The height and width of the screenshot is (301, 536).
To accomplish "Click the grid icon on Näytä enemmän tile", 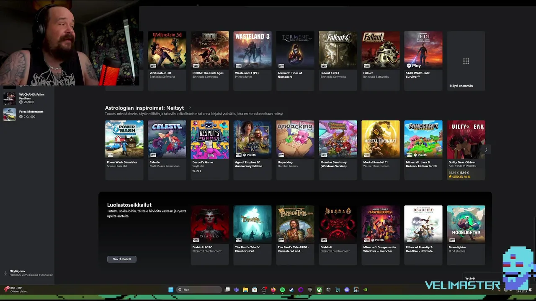I will (466, 61).
